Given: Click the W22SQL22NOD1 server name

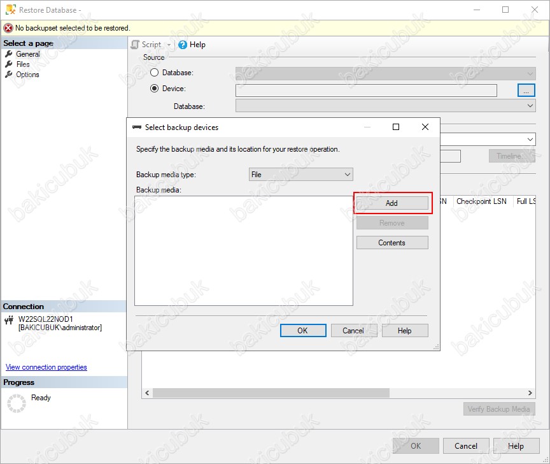Looking at the screenshot, I should pyautogui.click(x=46, y=319).
